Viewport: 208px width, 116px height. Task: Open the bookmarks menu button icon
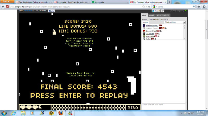pyautogui.click(x=204, y=7)
